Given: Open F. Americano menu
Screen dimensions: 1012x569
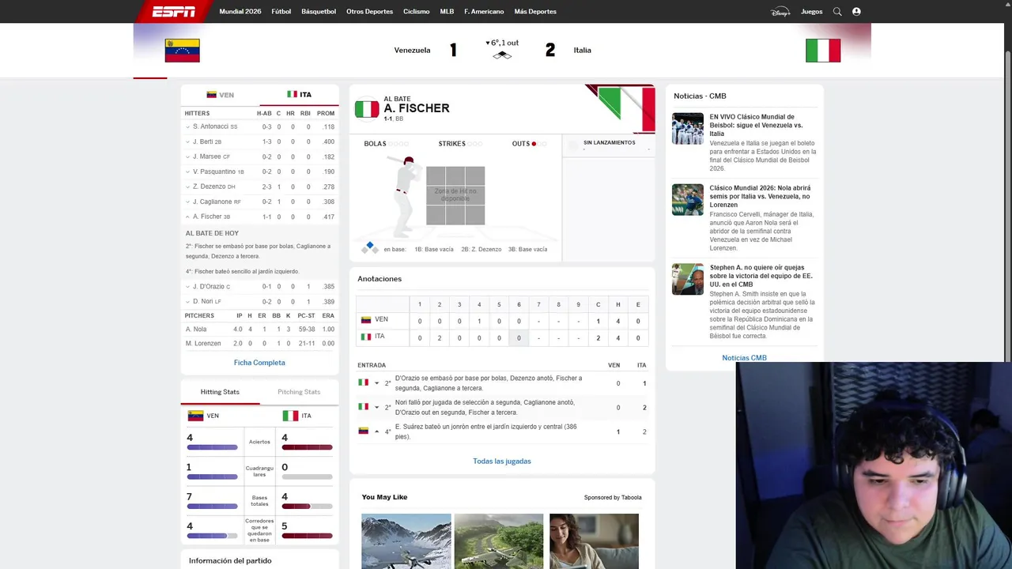Looking at the screenshot, I should (484, 12).
